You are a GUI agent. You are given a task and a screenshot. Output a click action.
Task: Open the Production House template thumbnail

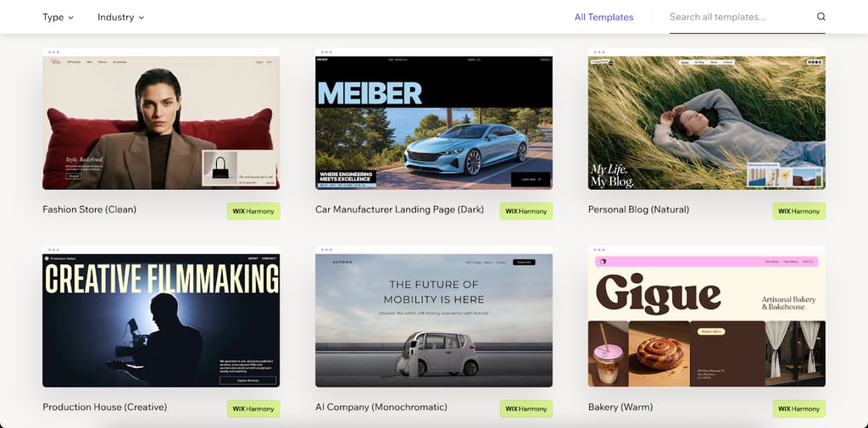click(x=161, y=317)
